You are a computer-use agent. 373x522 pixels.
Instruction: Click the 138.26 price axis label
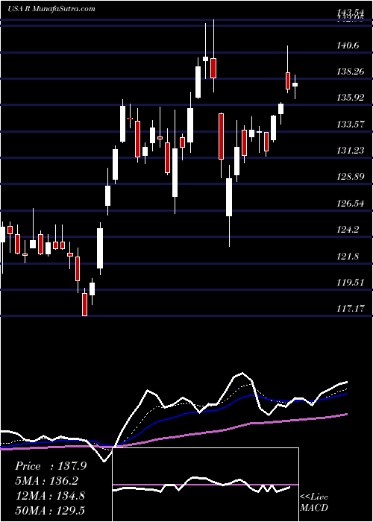pos(351,72)
